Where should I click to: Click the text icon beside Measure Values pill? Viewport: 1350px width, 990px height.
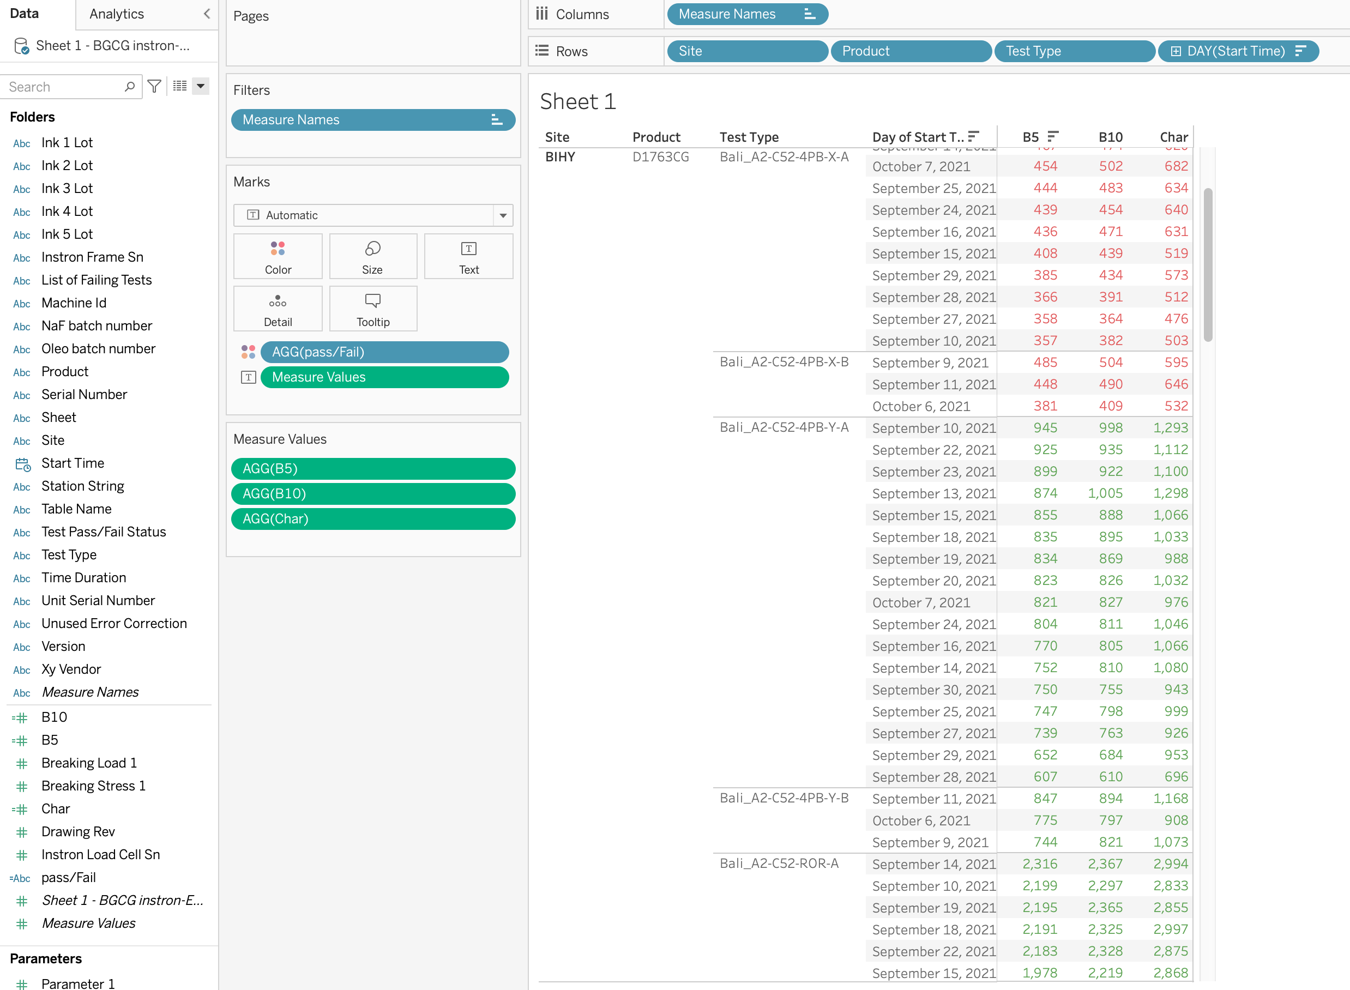click(248, 377)
